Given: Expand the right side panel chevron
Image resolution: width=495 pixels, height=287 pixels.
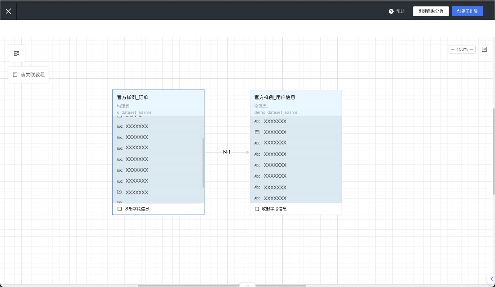Looking at the screenshot, I should [x=491, y=279].
